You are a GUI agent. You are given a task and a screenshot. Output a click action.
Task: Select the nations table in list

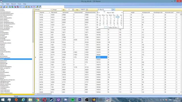tap(2, 70)
